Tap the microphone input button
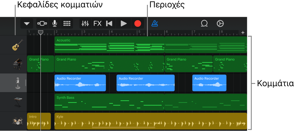The image size is (297, 131). pos(55,24)
